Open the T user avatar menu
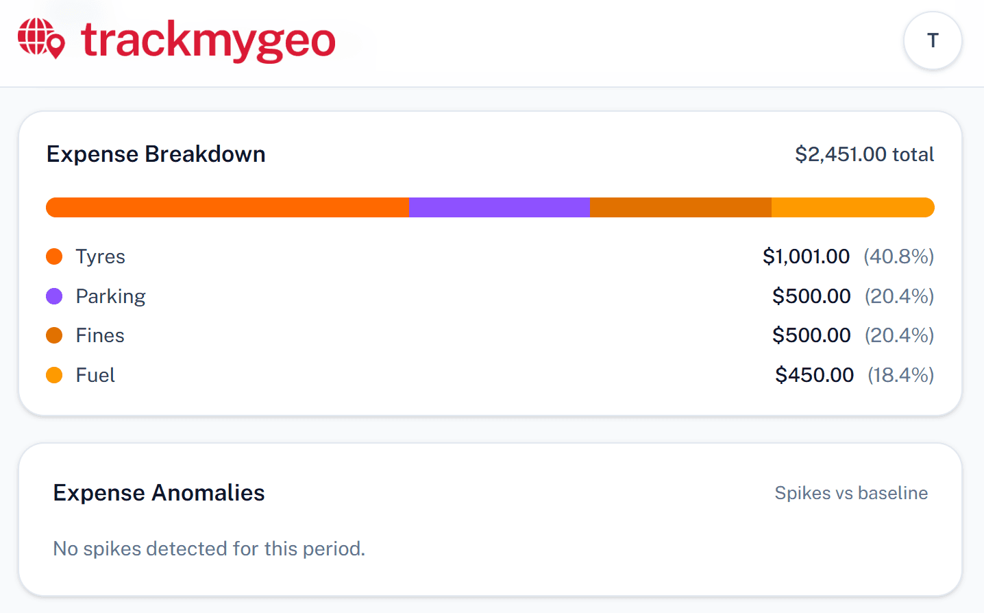984x613 pixels. pyautogui.click(x=933, y=40)
